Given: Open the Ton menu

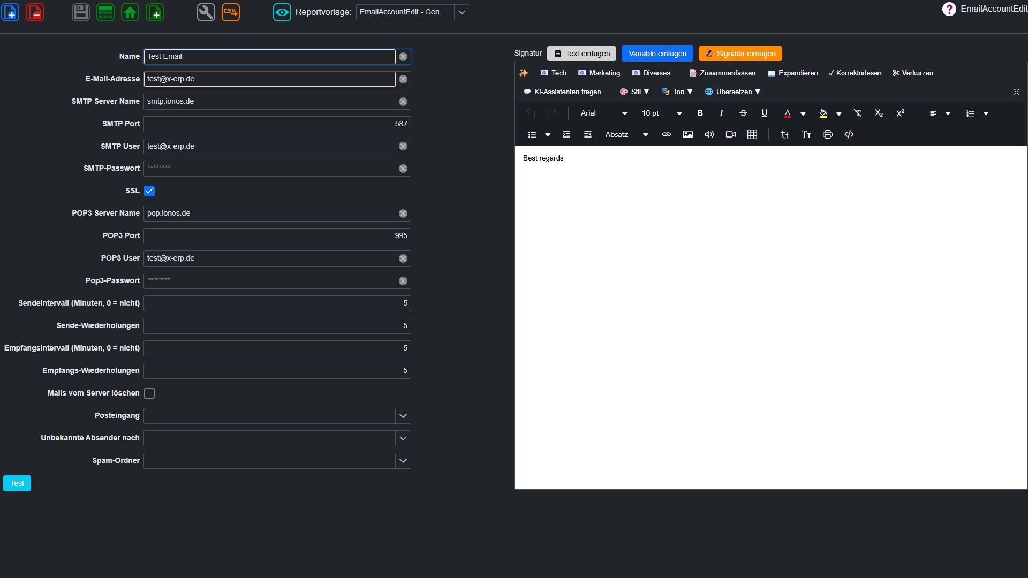Looking at the screenshot, I should (x=677, y=92).
